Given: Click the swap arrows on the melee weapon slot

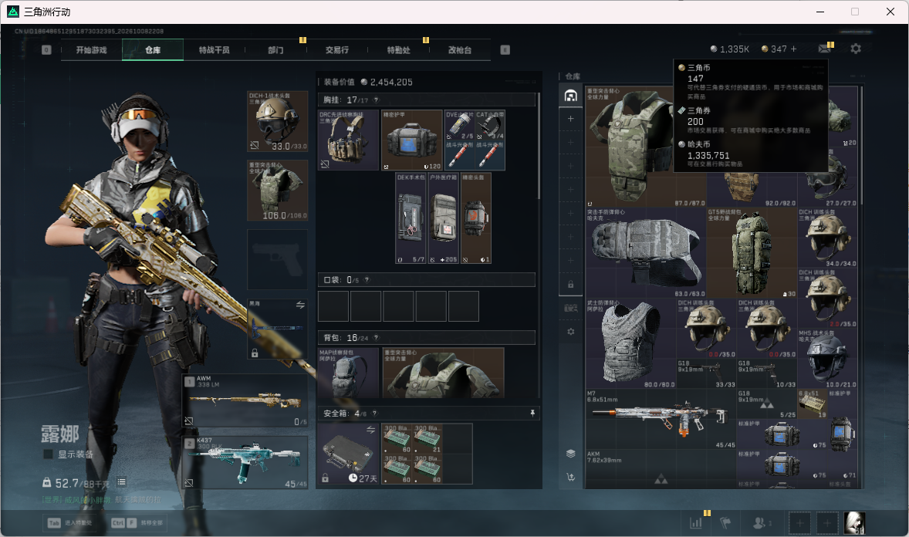Looking at the screenshot, I should point(300,305).
